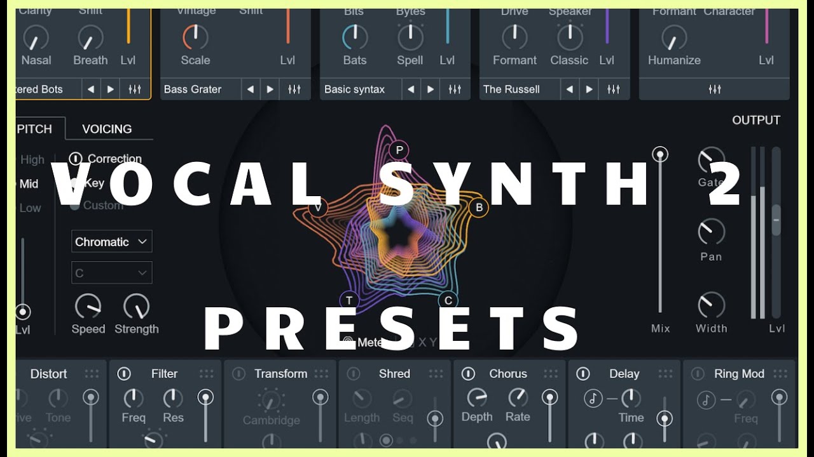Click the Compuvox Spell knob
The image size is (814, 457).
(410, 37)
